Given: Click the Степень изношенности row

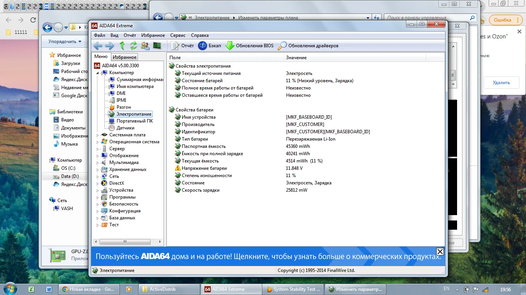Looking at the screenshot, I should coord(306,176).
